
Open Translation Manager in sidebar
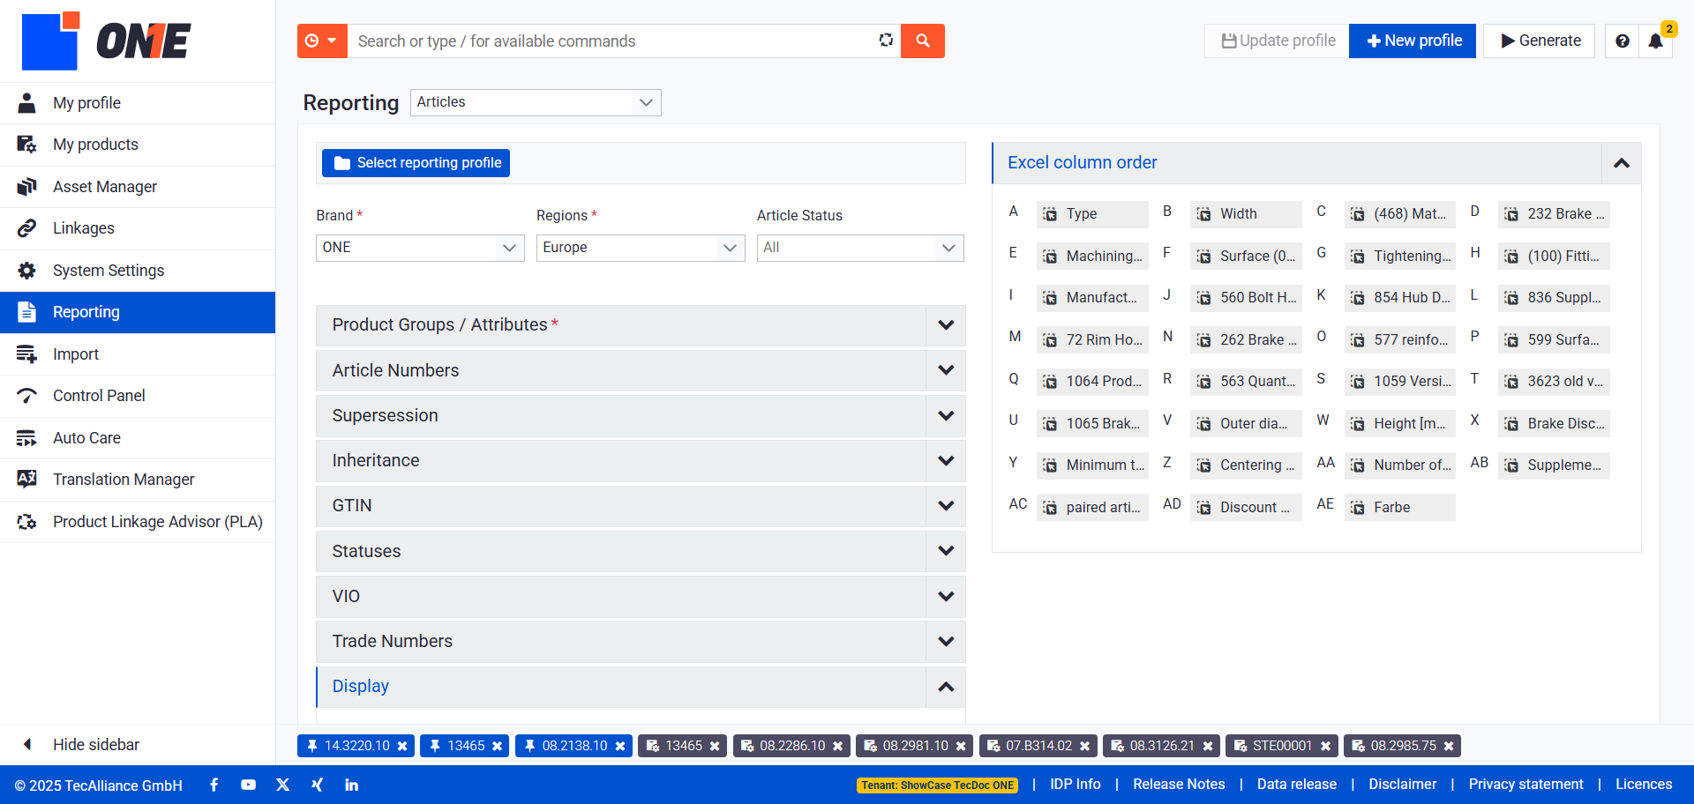pyautogui.click(x=138, y=480)
